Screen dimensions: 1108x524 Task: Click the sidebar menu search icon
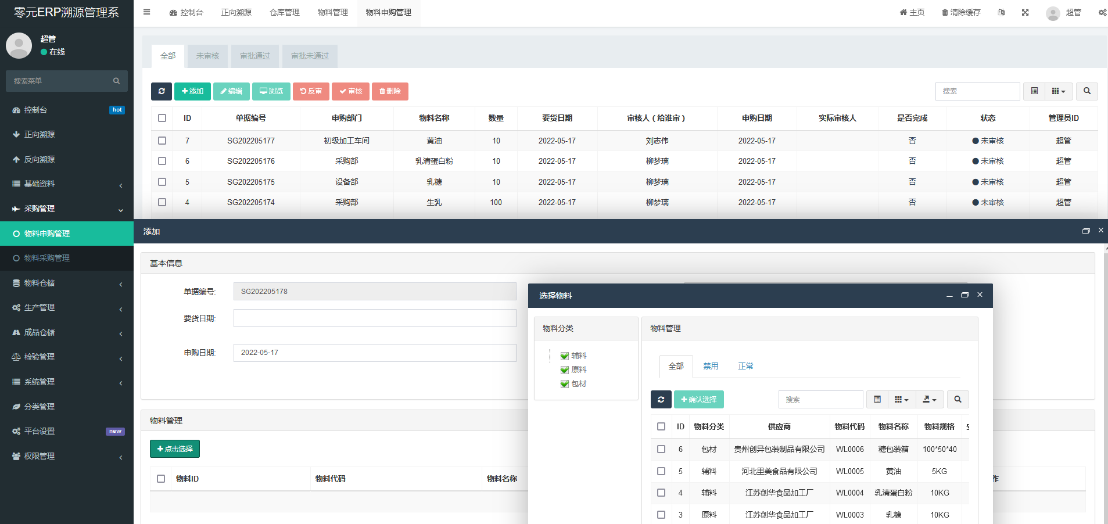click(116, 81)
